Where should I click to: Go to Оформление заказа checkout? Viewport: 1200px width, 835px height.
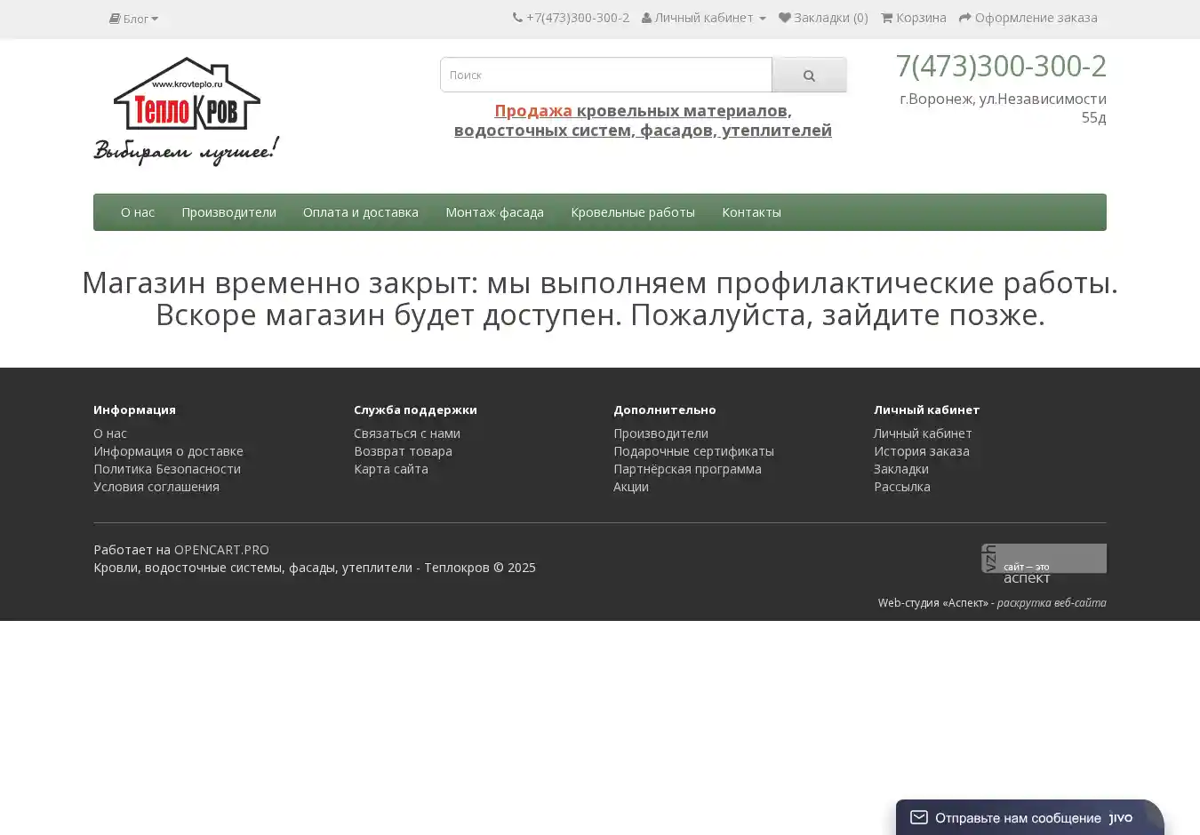(1028, 18)
